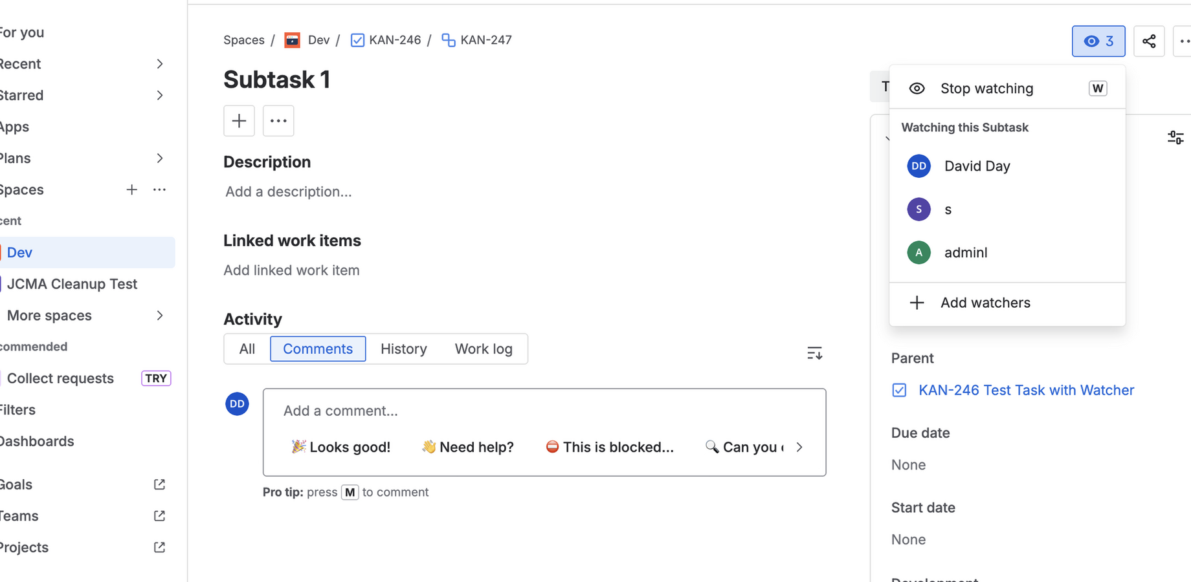Click David Day's avatar in the watchers list
The image size is (1191, 582).
(x=918, y=166)
